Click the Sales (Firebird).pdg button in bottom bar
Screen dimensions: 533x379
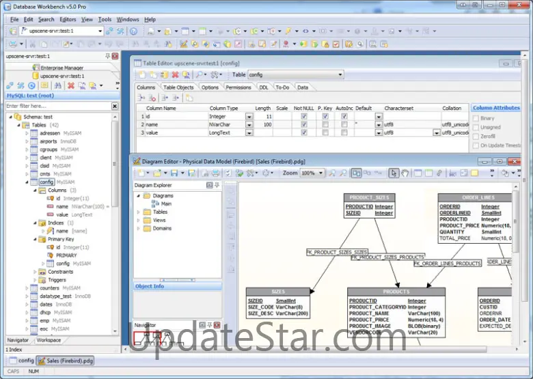[66, 361]
